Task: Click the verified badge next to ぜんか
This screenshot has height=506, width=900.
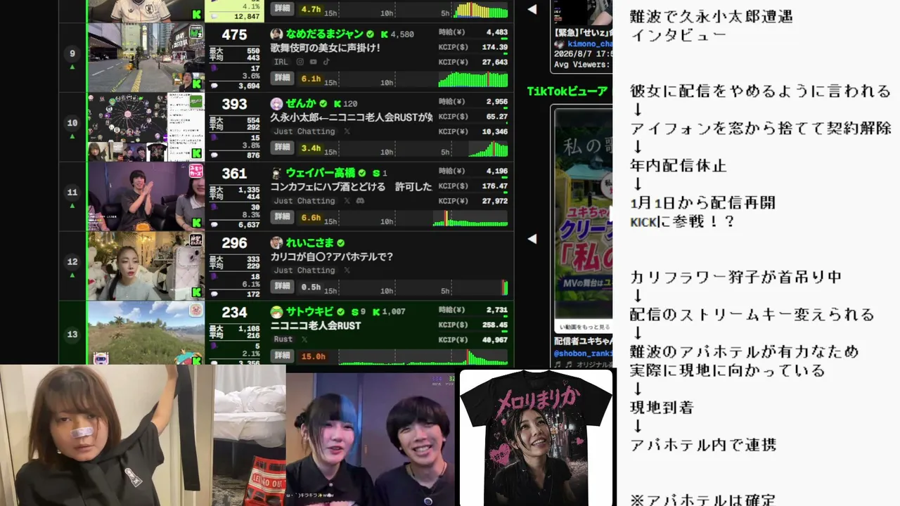Action: click(323, 103)
